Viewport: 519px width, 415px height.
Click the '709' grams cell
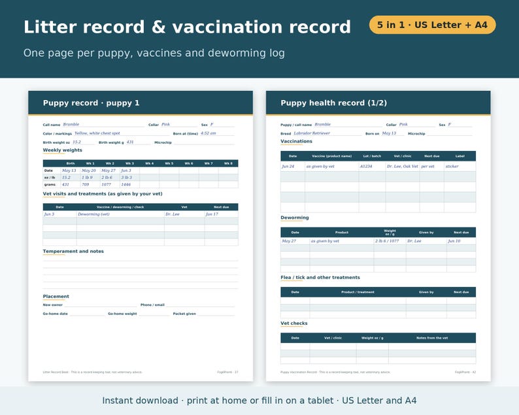point(90,184)
